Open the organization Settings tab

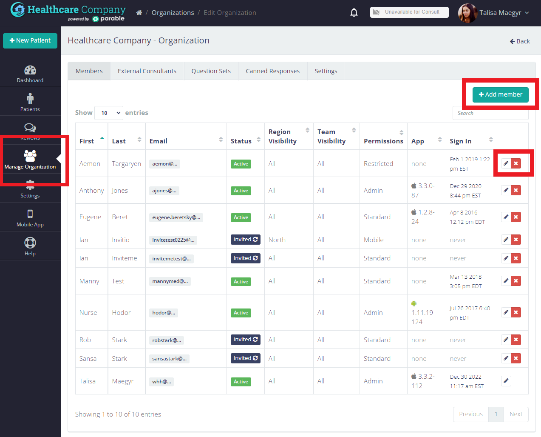coord(326,71)
